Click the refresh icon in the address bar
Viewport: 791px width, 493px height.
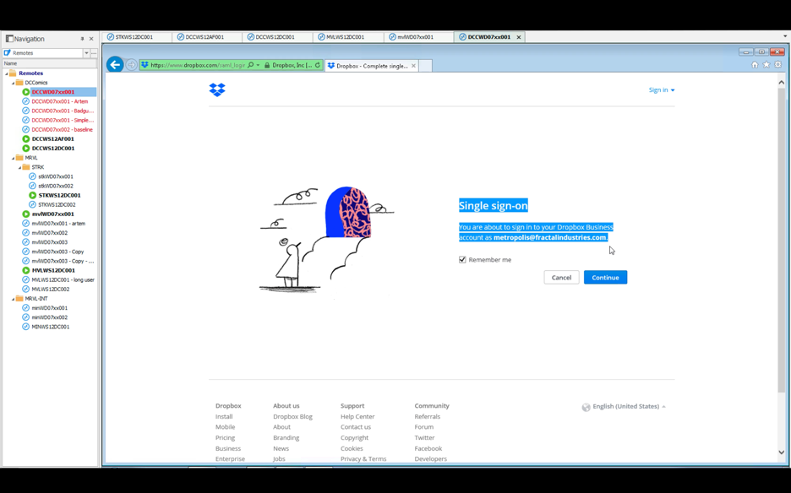(x=317, y=65)
